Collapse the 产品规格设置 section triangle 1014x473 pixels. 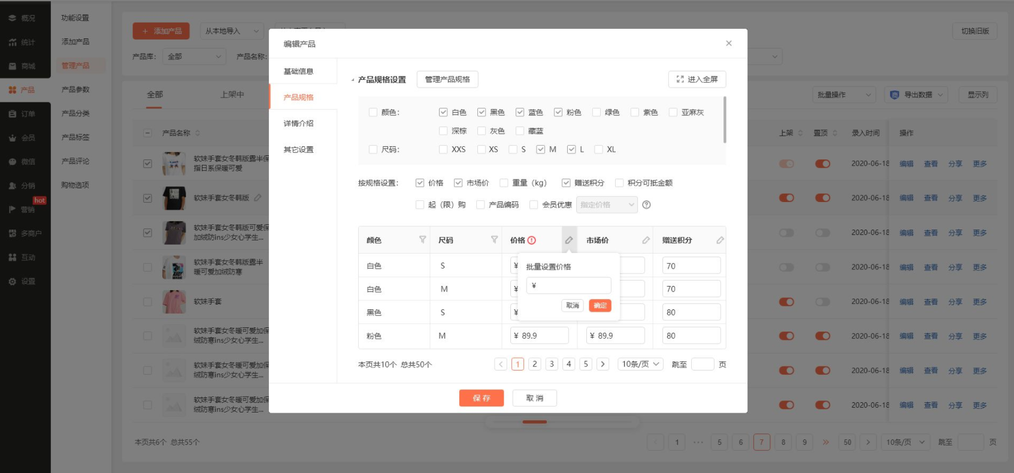tap(352, 80)
